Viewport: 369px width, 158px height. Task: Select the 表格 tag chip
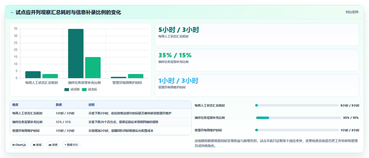[x=37, y=145]
